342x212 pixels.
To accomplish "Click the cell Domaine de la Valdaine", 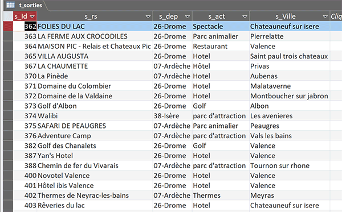I will point(95,96).
